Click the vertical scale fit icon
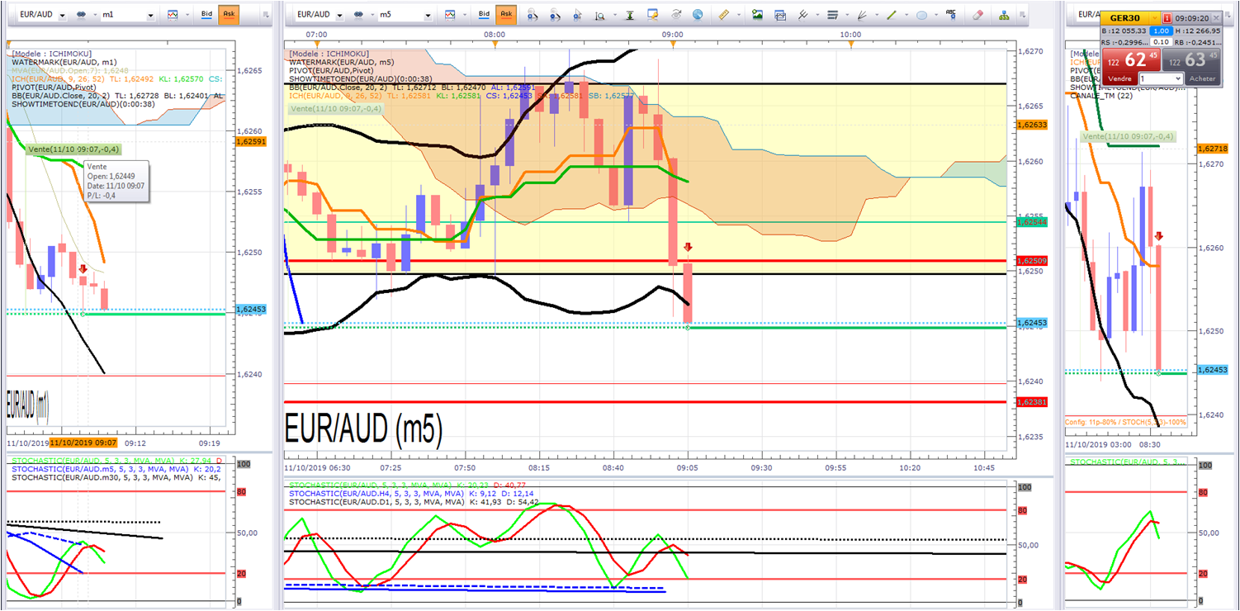This screenshot has width=1240, height=611. pos(630,15)
